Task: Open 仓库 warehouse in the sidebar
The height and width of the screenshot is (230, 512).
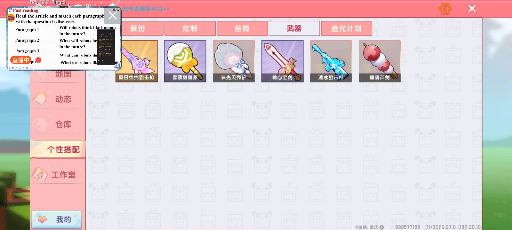Action: (58, 124)
